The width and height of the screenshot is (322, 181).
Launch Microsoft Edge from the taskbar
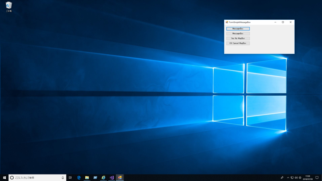point(78,177)
